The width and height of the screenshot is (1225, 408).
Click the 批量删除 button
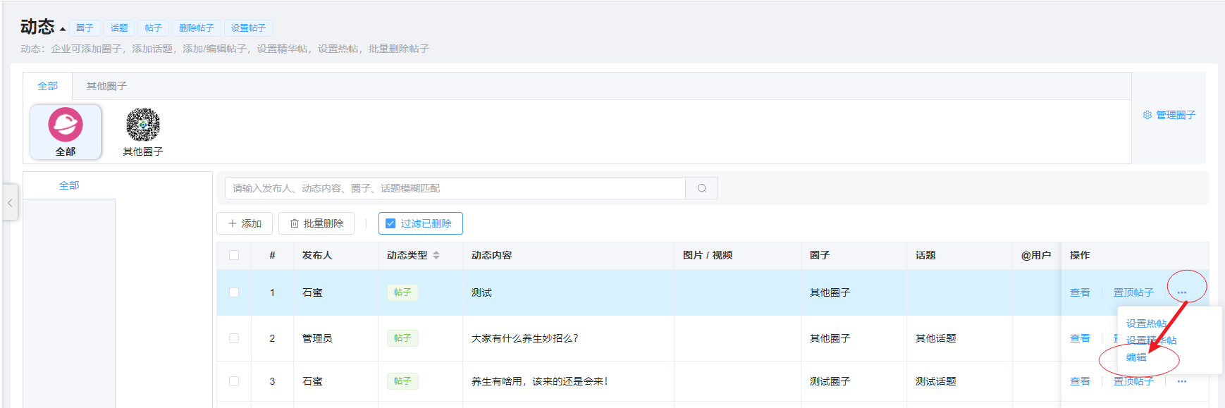316,223
